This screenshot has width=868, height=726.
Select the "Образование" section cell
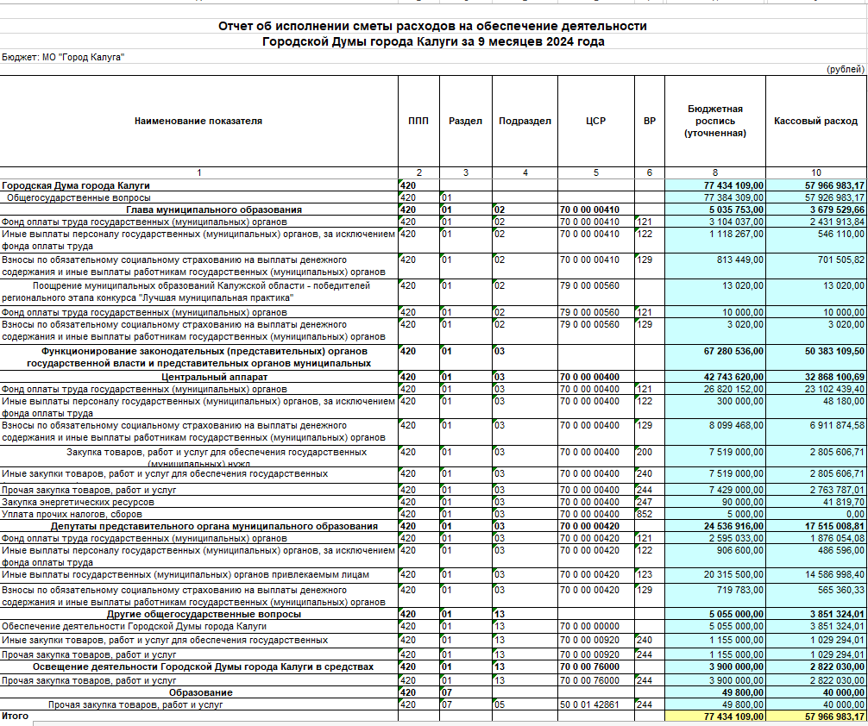[x=200, y=692]
